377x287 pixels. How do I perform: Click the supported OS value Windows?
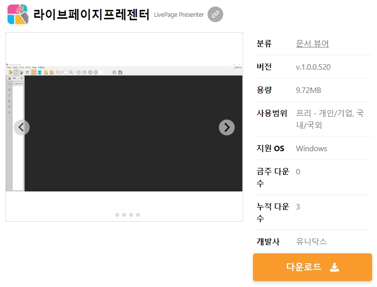(x=311, y=148)
